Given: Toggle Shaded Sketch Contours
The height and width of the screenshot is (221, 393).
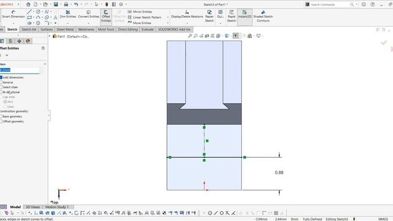Looking at the screenshot, I should [x=263, y=16].
